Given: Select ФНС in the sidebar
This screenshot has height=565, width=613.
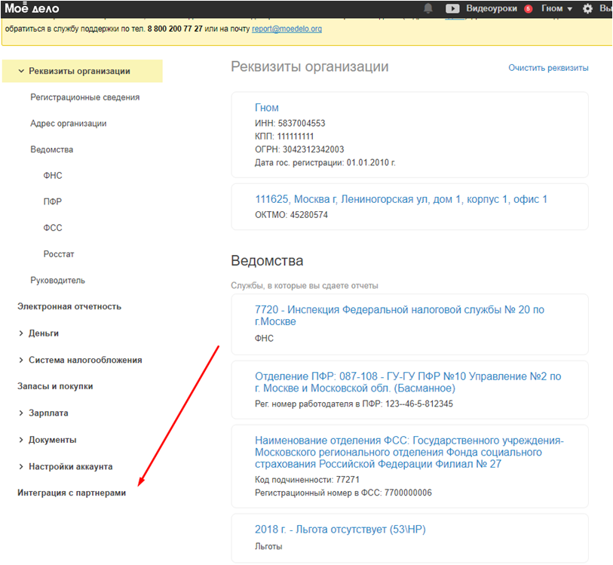Looking at the screenshot, I should 53,176.
